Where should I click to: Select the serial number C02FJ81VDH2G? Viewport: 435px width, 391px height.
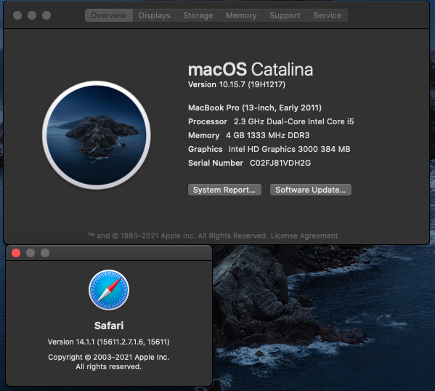(x=280, y=163)
